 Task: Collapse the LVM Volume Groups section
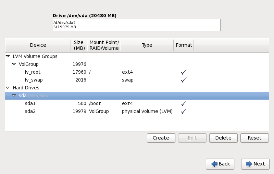pyautogui.click(x=8, y=56)
